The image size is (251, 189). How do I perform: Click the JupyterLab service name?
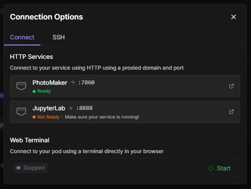click(49, 109)
